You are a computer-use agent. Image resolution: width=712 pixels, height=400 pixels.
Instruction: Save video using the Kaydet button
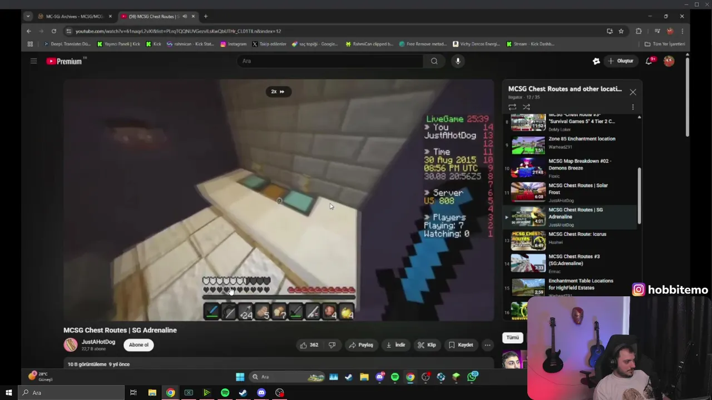tap(461, 345)
